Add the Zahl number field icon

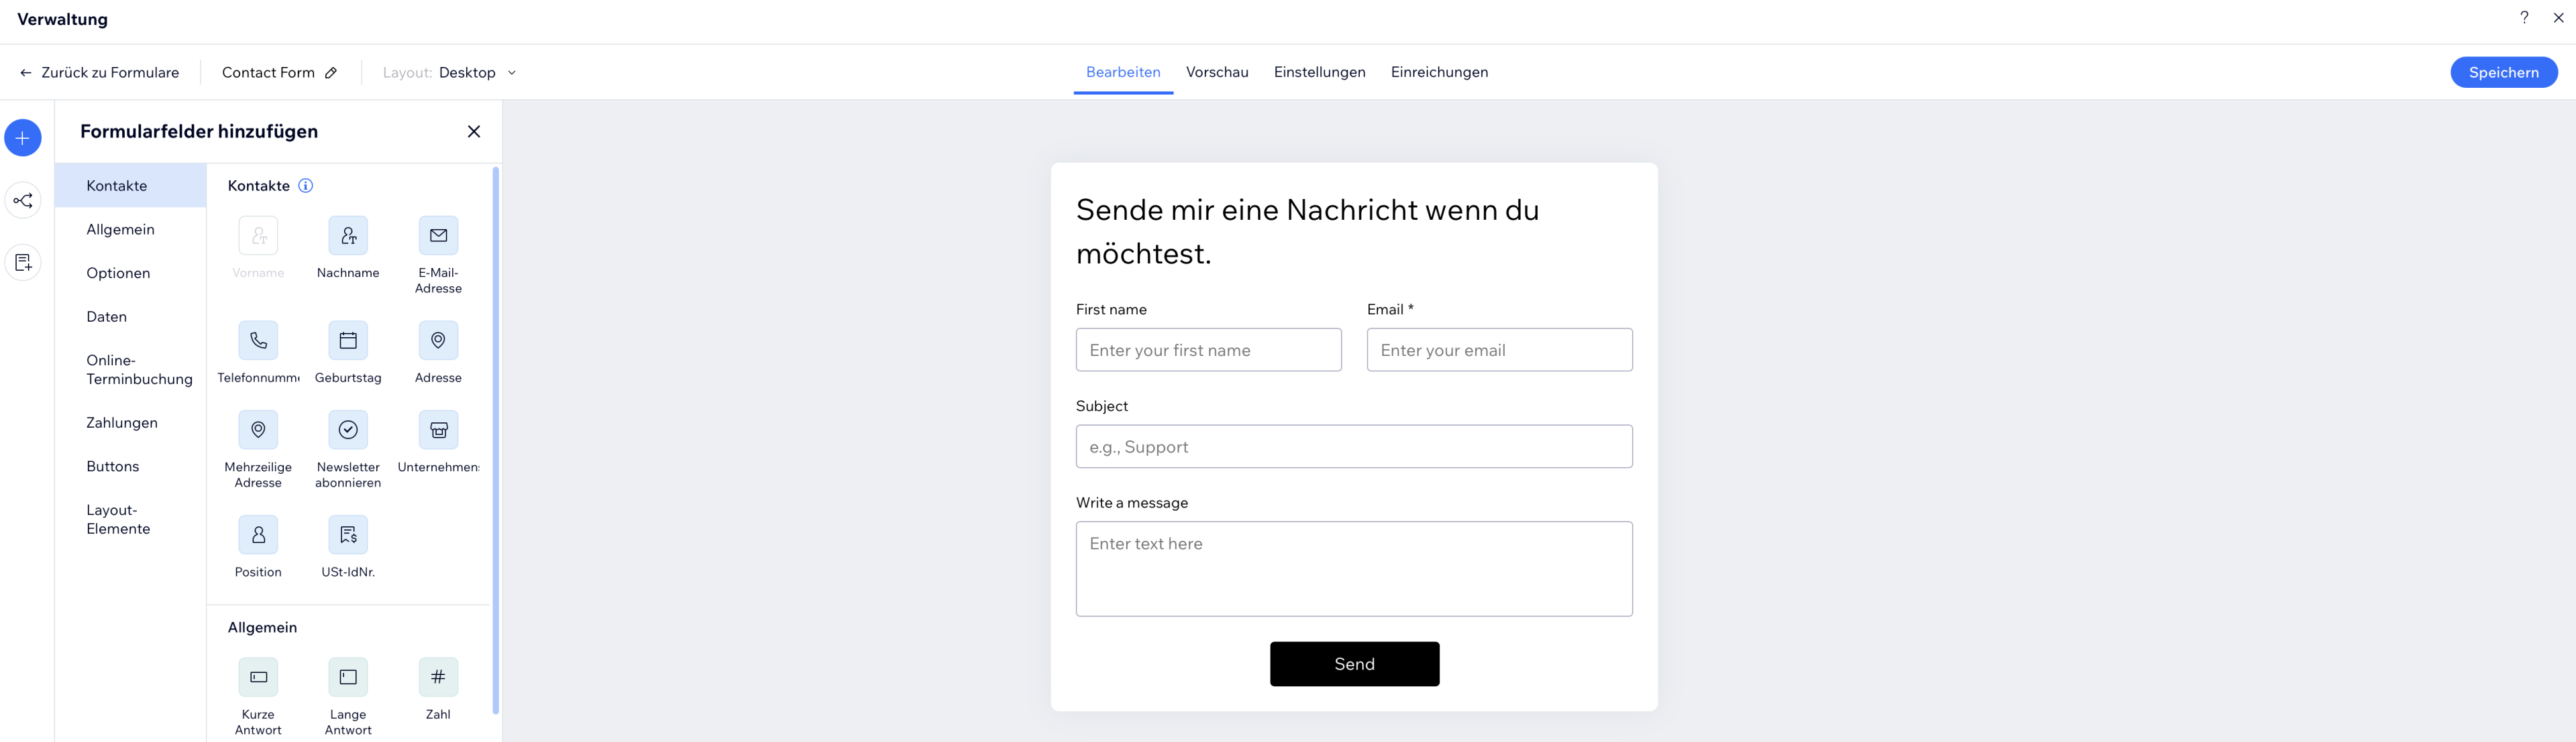(438, 677)
